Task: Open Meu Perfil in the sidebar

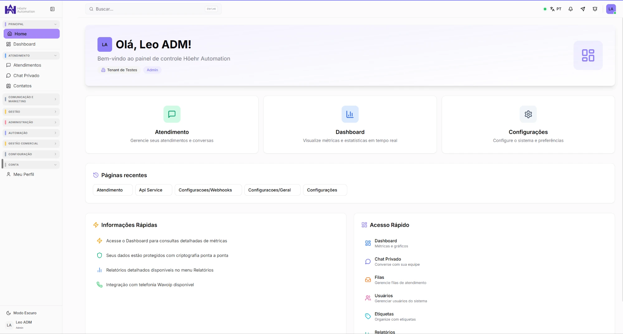Action: [31, 175]
